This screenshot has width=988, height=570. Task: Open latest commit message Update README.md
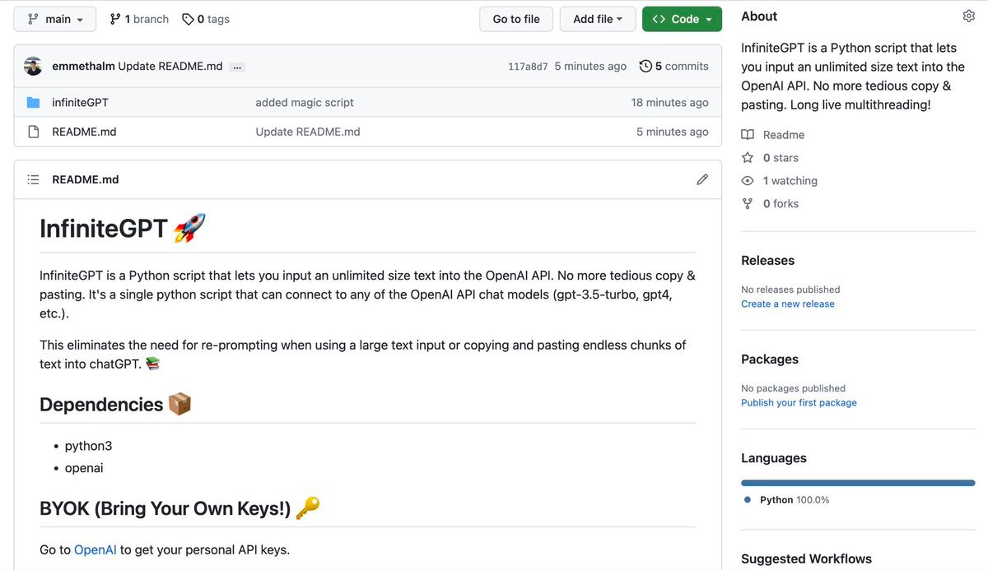coord(170,66)
